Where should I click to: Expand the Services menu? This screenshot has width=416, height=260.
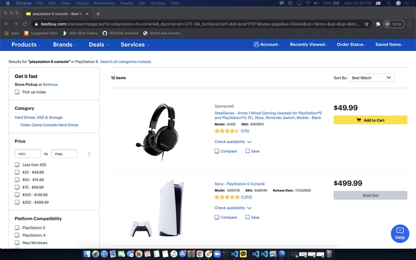click(x=135, y=45)
